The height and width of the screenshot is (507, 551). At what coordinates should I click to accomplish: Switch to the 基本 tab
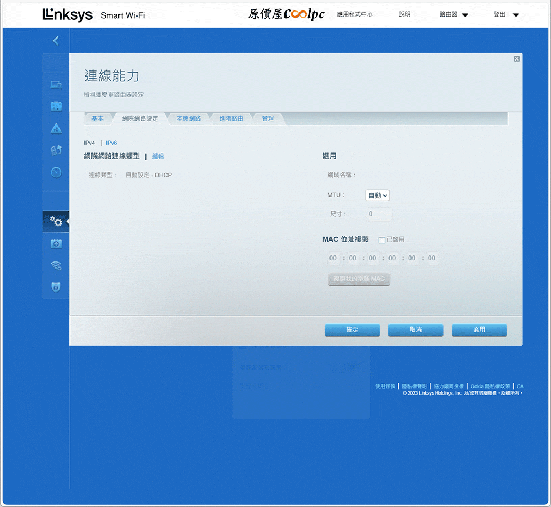[x=98, y=118]
